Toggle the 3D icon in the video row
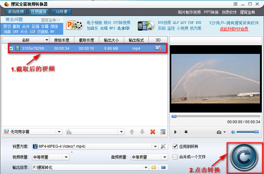264x174 pixels. [x=158, y=48]
